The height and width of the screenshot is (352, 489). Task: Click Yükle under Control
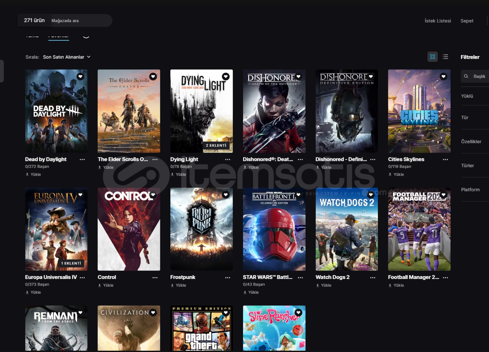(106, 285)
